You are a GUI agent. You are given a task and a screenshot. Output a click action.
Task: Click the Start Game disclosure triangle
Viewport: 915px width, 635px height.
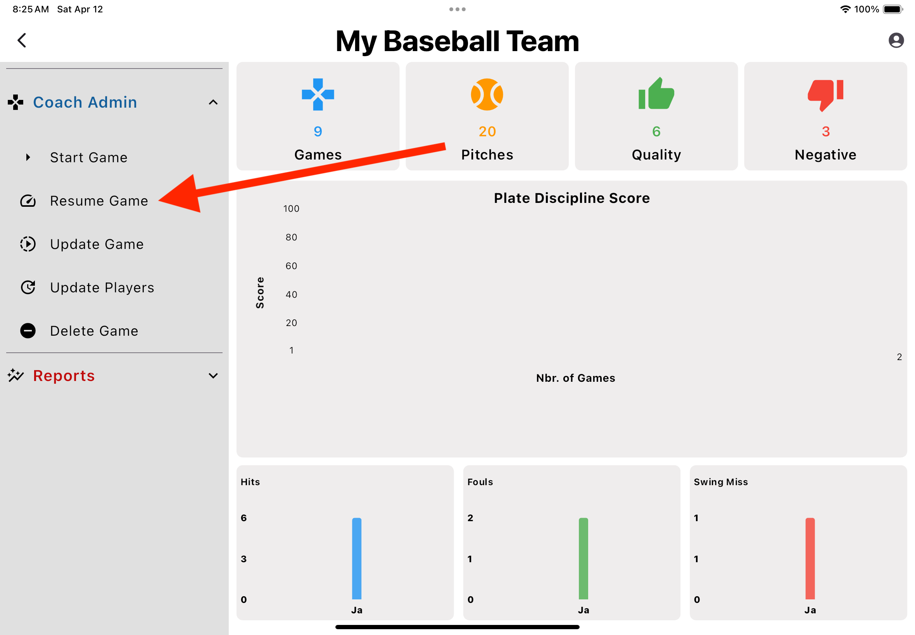click(x=28, y=157)
